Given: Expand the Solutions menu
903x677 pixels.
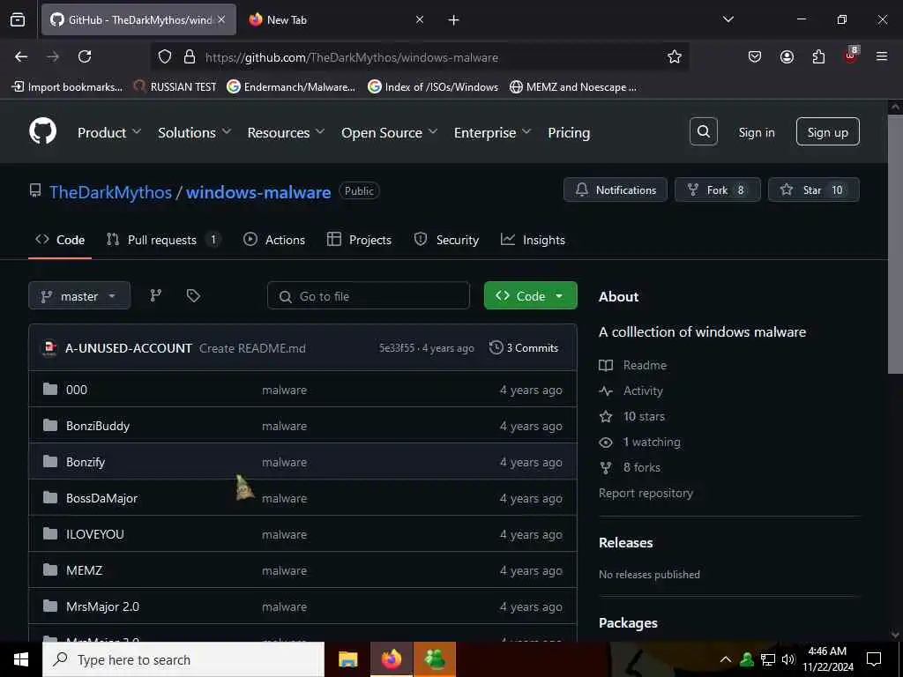Looking at the screenshot, I should tap(195, 132).
